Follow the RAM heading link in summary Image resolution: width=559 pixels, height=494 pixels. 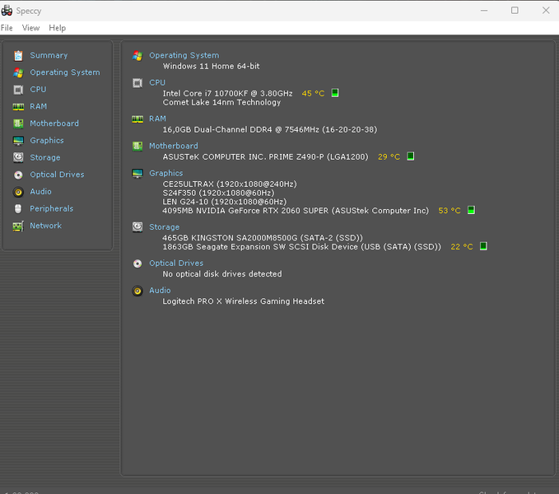click(157, 119)
